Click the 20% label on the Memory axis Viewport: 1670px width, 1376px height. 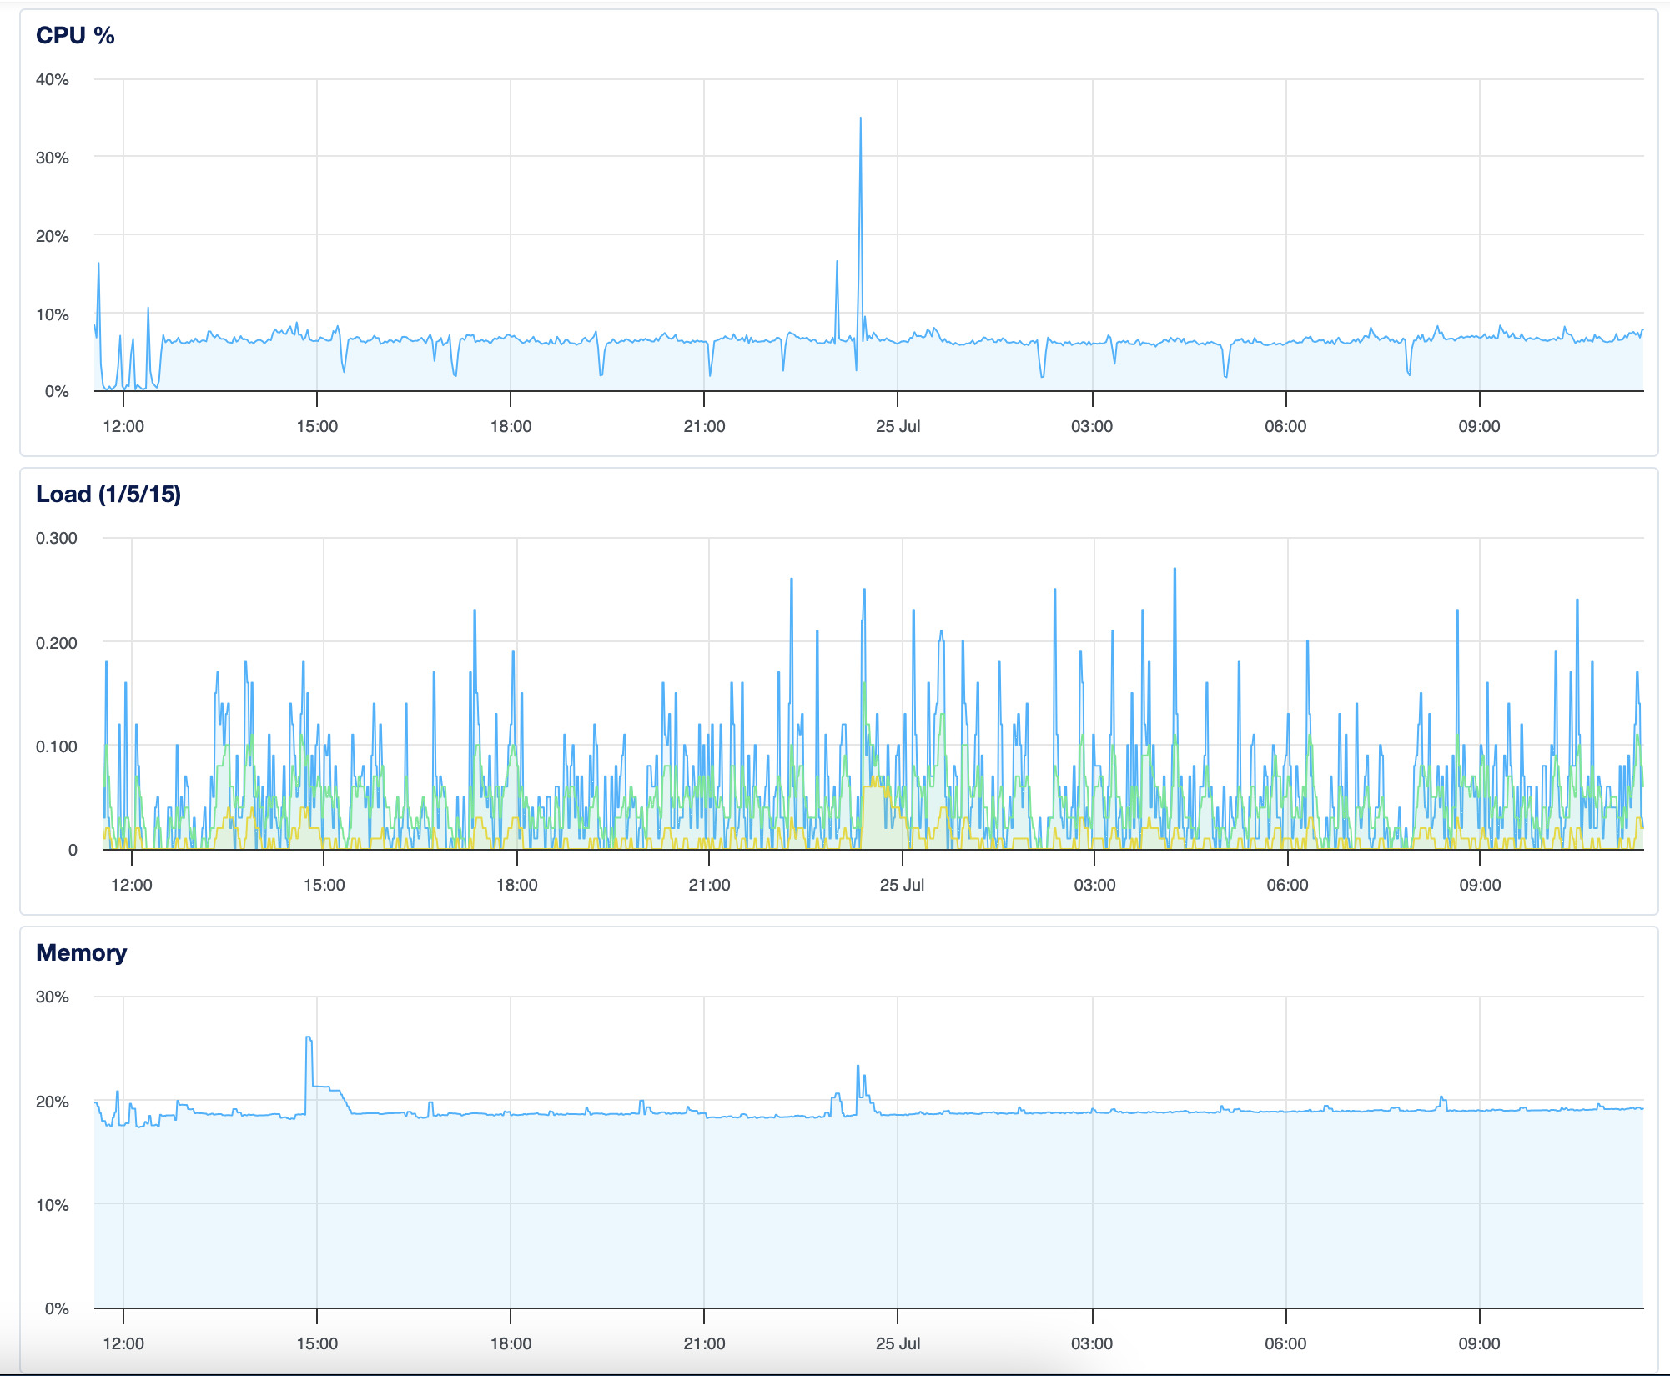pyautogui.click(x=52, y=1102)
